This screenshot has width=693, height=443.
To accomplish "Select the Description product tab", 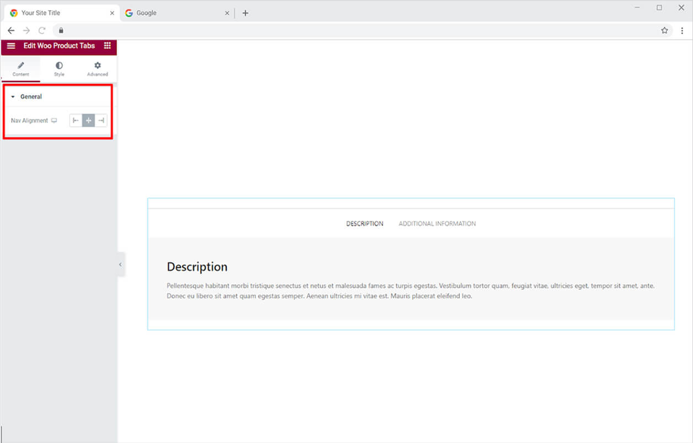I will (x=364, y=224).
